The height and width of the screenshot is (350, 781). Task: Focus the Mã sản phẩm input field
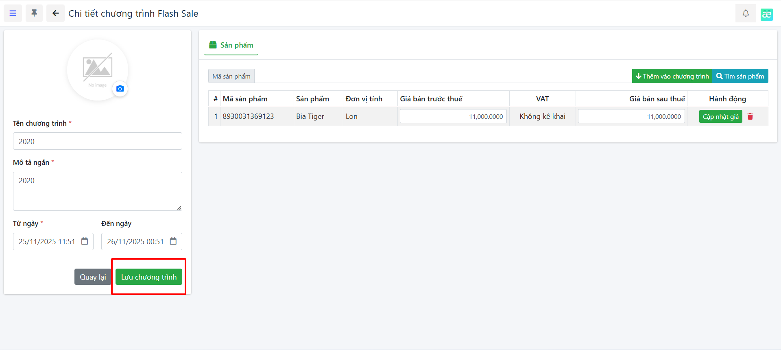(443, 76)
